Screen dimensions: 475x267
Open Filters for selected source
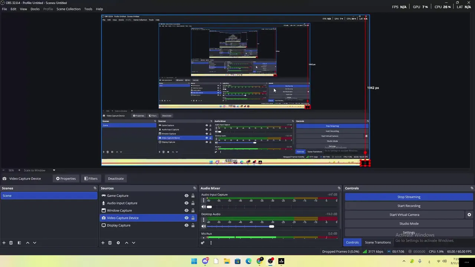[x=91, y=179]
